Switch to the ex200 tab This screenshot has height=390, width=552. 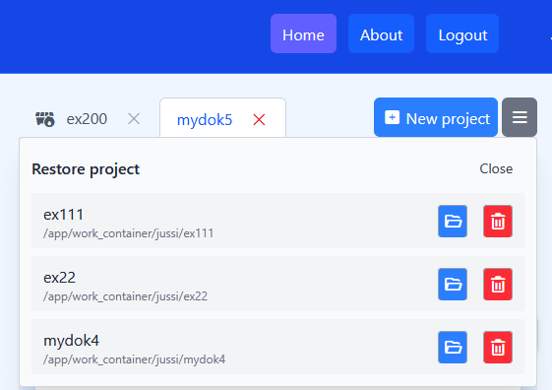coord(87,119)
